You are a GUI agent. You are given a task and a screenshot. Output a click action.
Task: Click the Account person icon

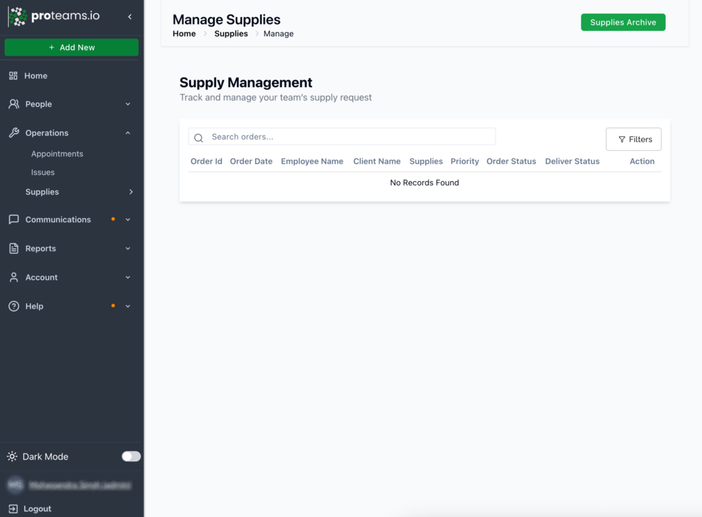click(x=14, y=277)
